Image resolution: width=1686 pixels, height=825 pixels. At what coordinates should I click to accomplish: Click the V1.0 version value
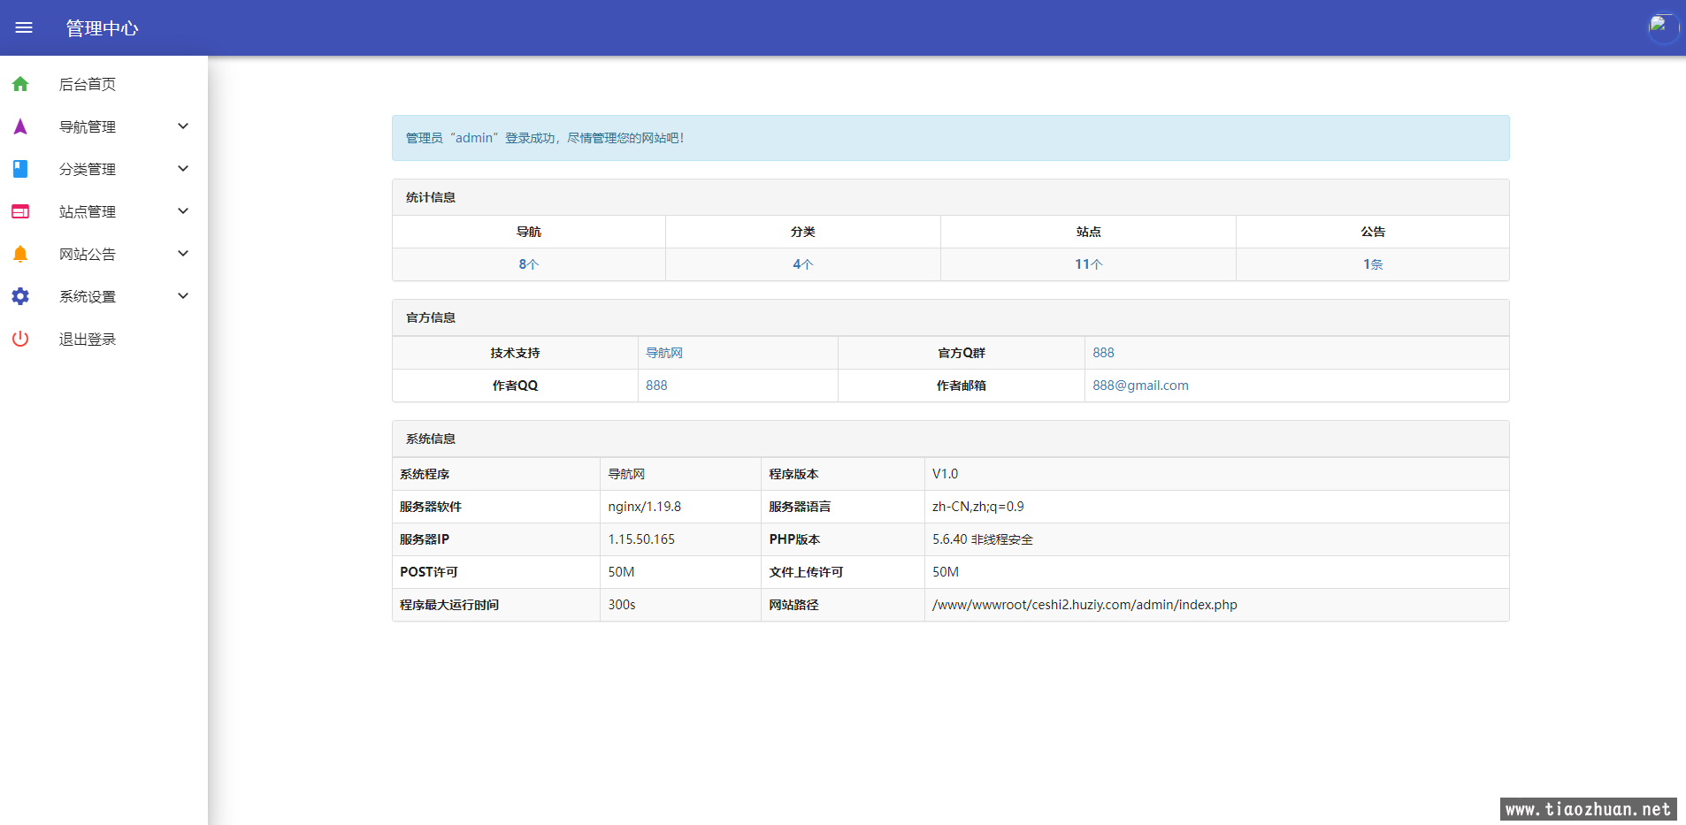click(945, 474)
